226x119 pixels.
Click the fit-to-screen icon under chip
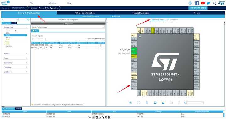139,103
